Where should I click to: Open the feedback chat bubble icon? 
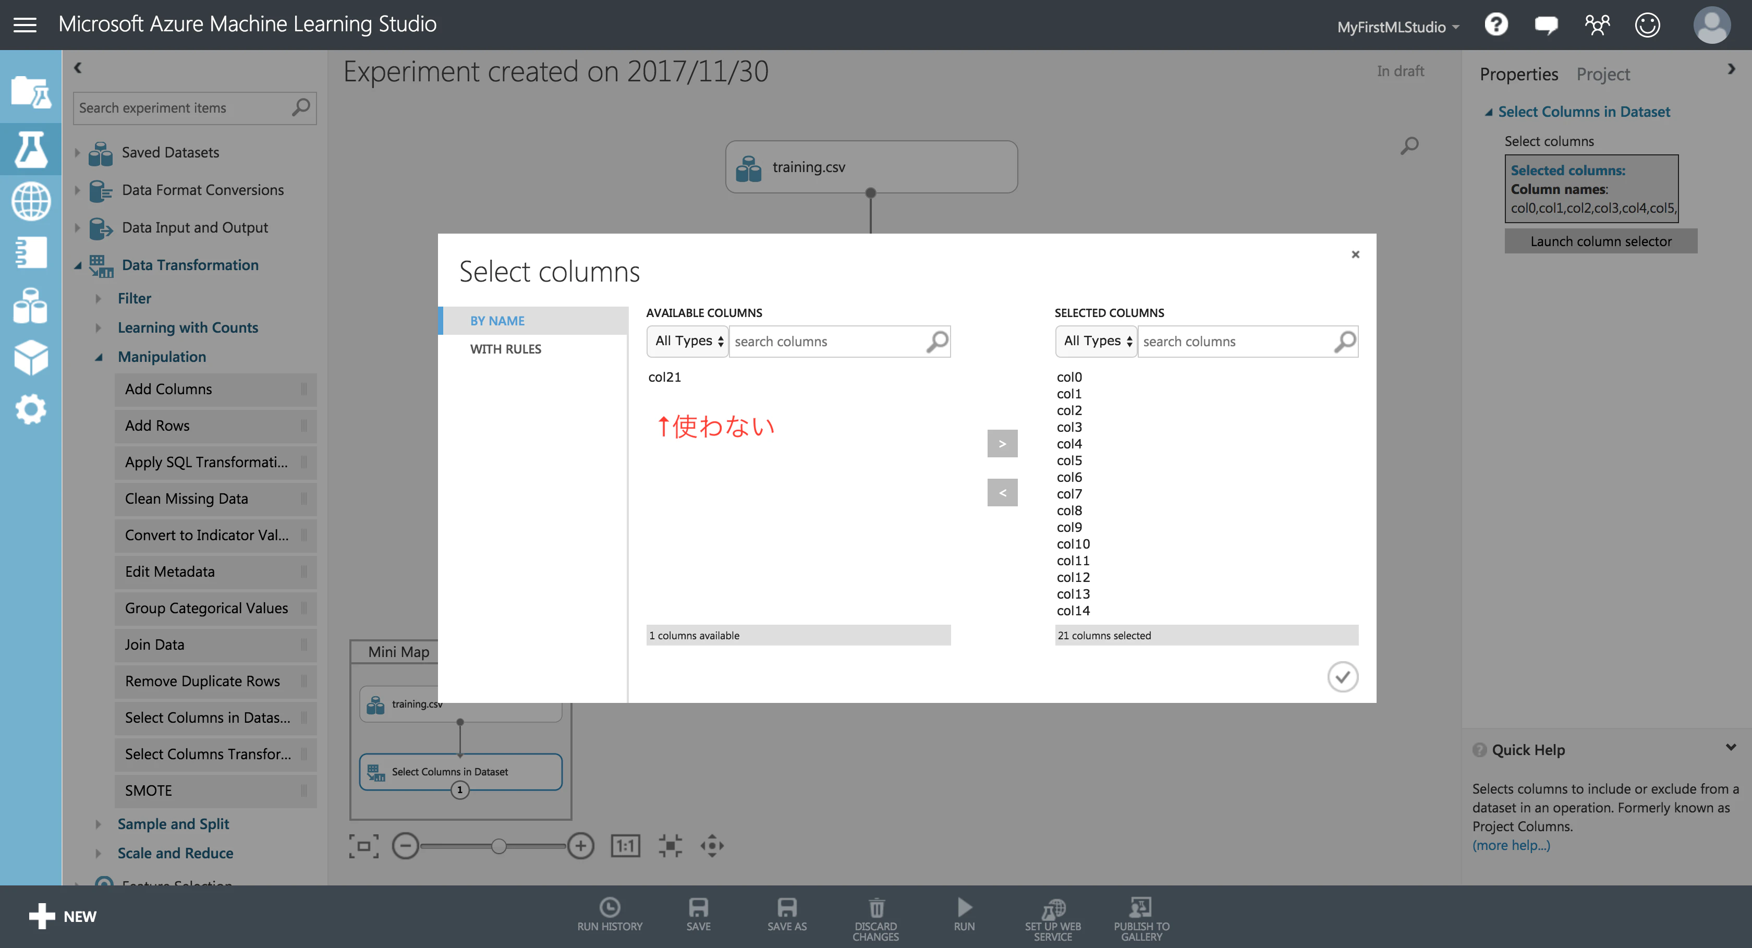(x=1546, y=26)
